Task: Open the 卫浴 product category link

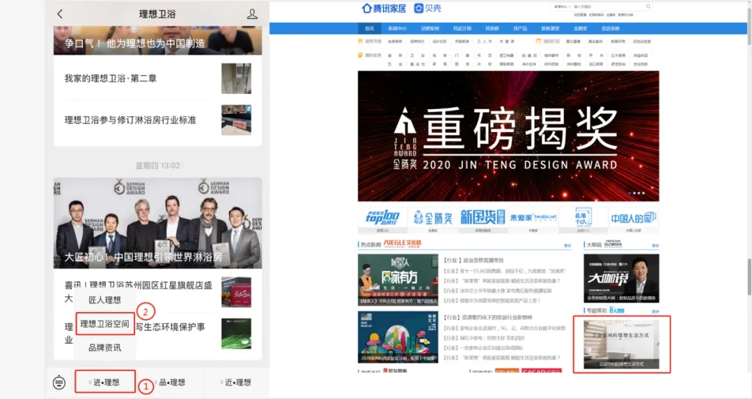Action: (x=417, y=55)
